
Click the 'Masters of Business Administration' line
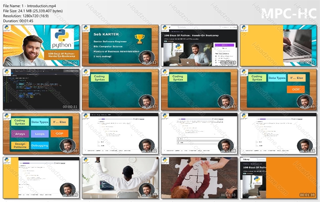point(116,51)
